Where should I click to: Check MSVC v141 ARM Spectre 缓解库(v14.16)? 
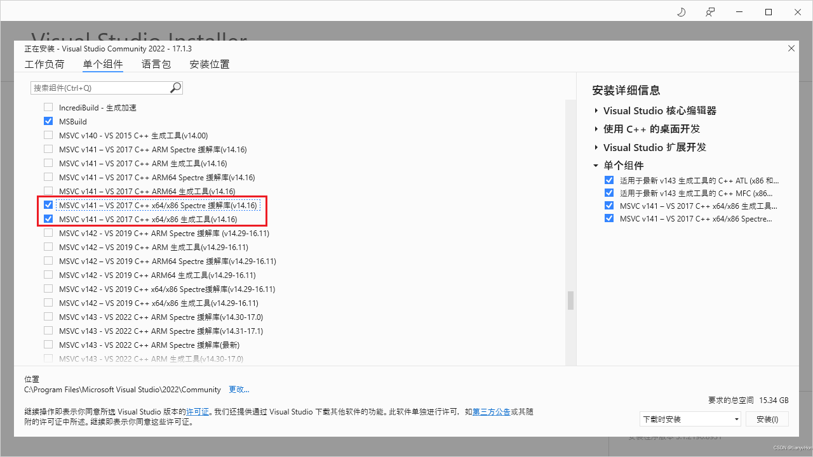48,149
